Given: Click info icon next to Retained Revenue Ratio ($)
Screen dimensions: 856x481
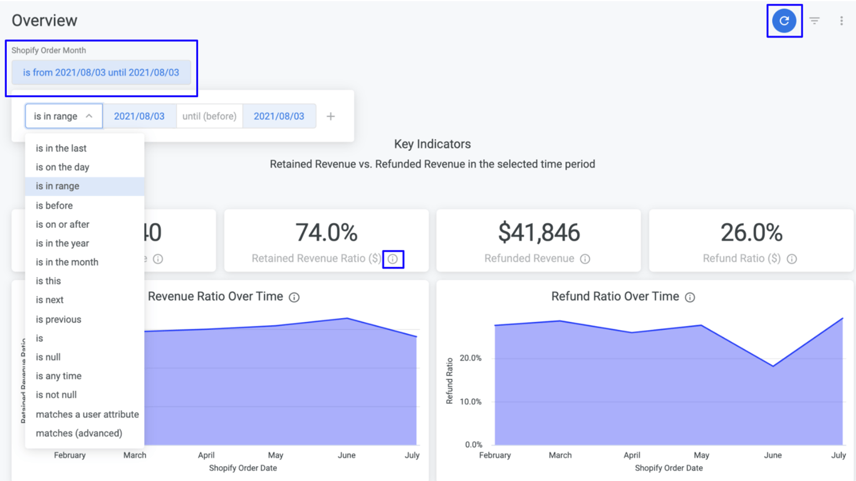Looking at the screenshot, I should [x=393, y=259].
